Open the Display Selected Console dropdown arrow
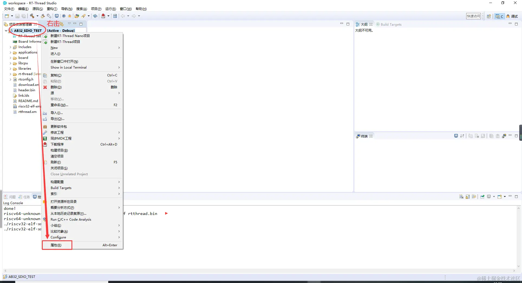 (x=494, y=197)
